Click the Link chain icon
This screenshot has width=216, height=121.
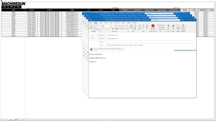point(143,26)
